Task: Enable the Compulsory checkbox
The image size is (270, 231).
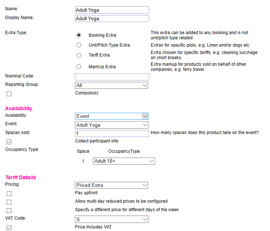Action: coord(9,94)
